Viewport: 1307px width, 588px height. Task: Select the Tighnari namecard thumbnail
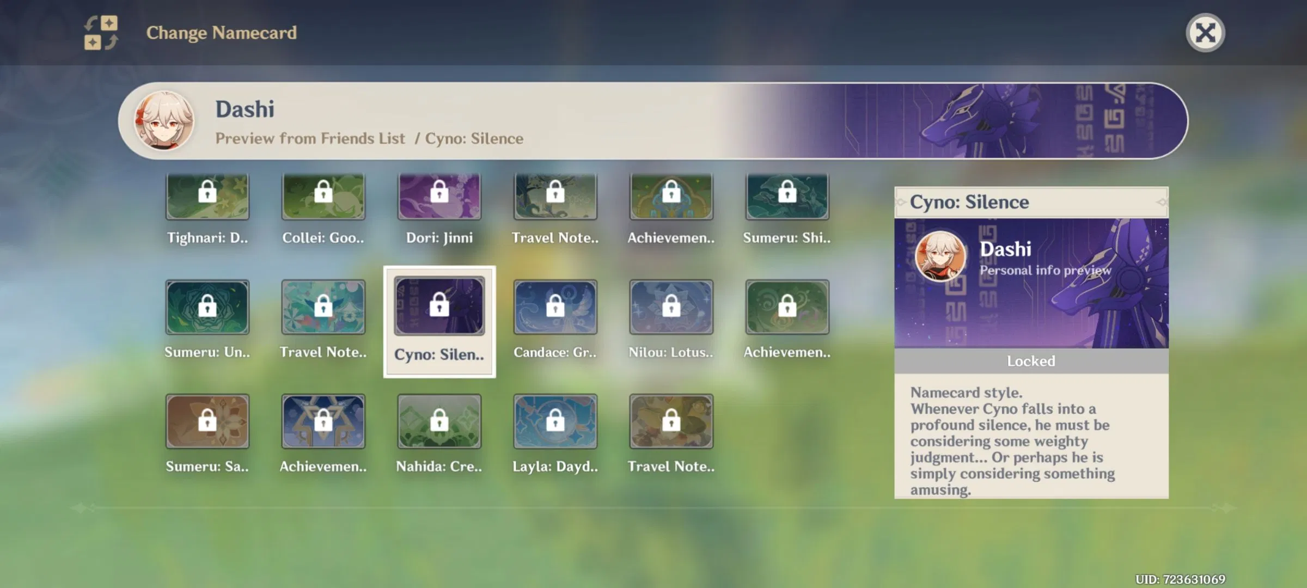207,197
